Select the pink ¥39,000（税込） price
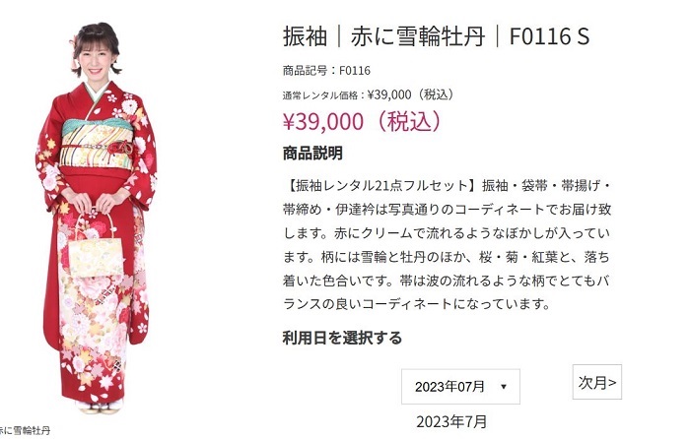The height and width of the screenshot is (439, 690). 362,121
